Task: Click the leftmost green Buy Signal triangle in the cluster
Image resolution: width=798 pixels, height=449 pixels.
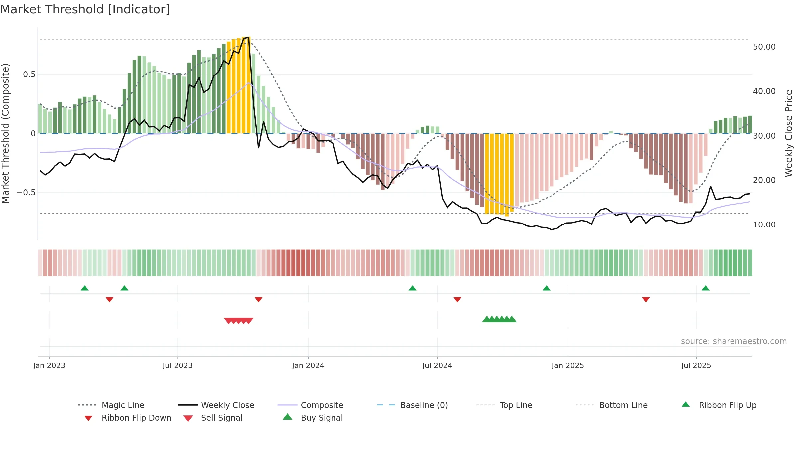Action: (486, 319)
